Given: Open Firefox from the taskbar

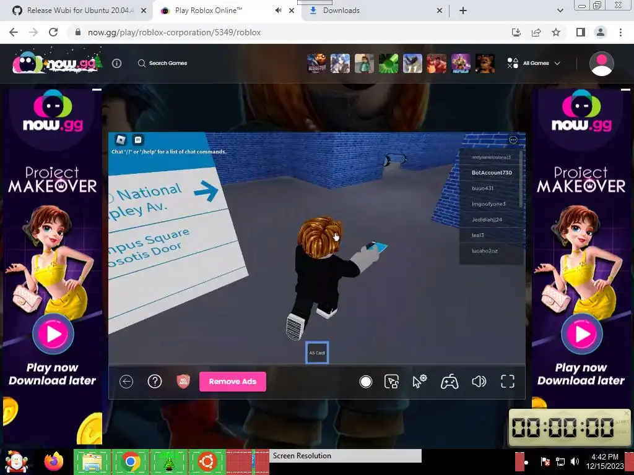Looking at the screenshot, I should (54, 461).
